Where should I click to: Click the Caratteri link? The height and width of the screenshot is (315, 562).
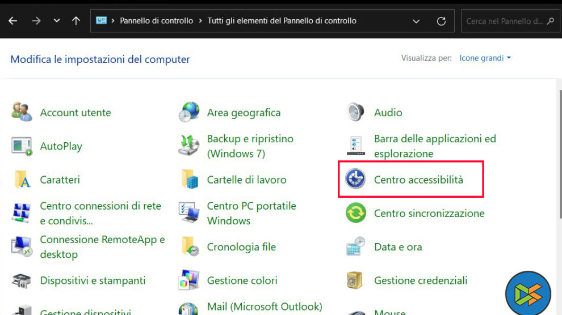pos(60,180)
